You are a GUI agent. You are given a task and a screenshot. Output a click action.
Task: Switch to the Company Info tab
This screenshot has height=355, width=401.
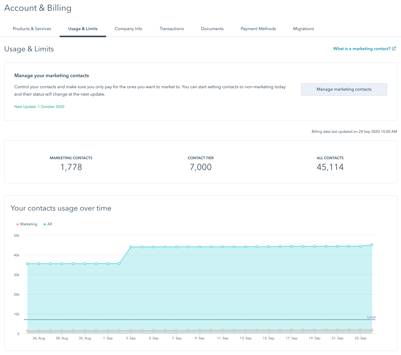[x=128, y=29]
